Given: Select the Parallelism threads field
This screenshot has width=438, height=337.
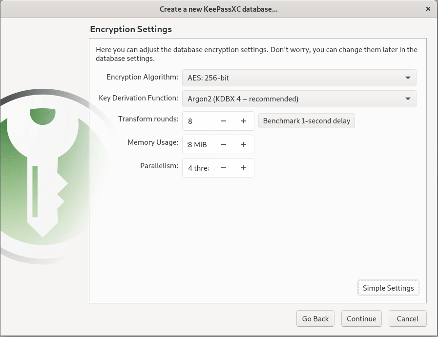Looking at the screenshot, I should (198, 168).
